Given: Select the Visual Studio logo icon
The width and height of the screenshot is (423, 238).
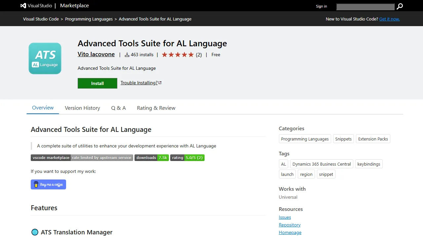Looking at the screenshot, I should tap(22, 5).
